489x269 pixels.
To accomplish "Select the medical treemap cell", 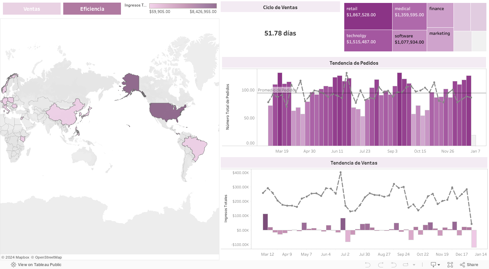I will point(409,16).
